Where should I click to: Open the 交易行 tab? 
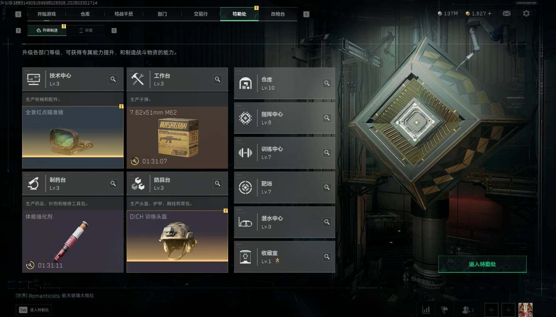[201, 14]
